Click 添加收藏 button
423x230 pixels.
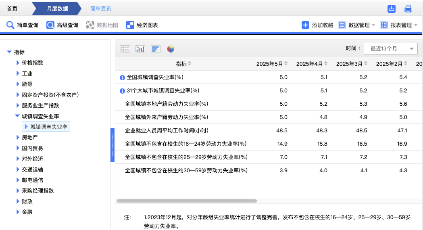pyautogui.click(x=317, y=25)
